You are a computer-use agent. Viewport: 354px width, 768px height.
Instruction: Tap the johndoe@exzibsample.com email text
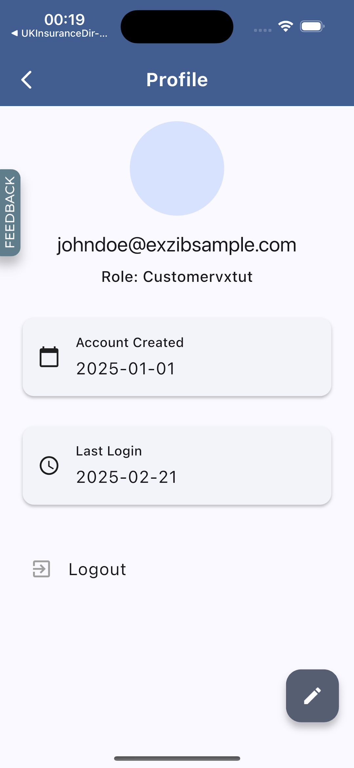point(177,245)
